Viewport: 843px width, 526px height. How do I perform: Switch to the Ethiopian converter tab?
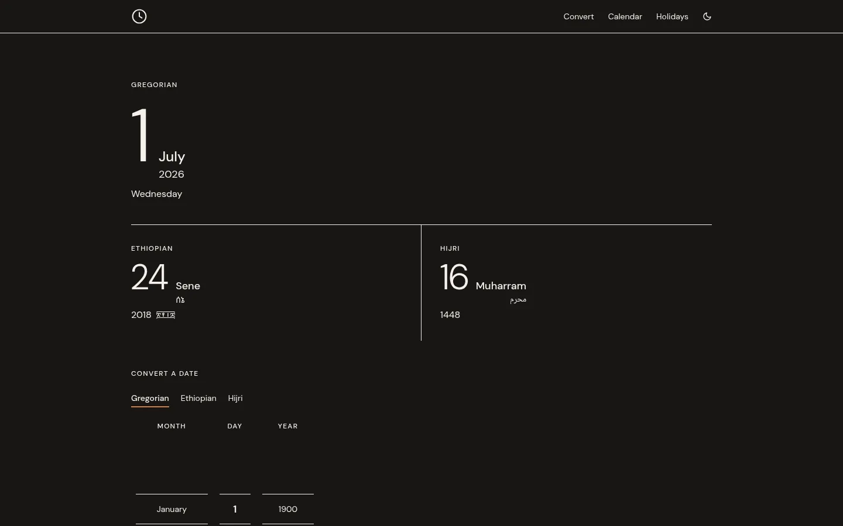(198, 399)
